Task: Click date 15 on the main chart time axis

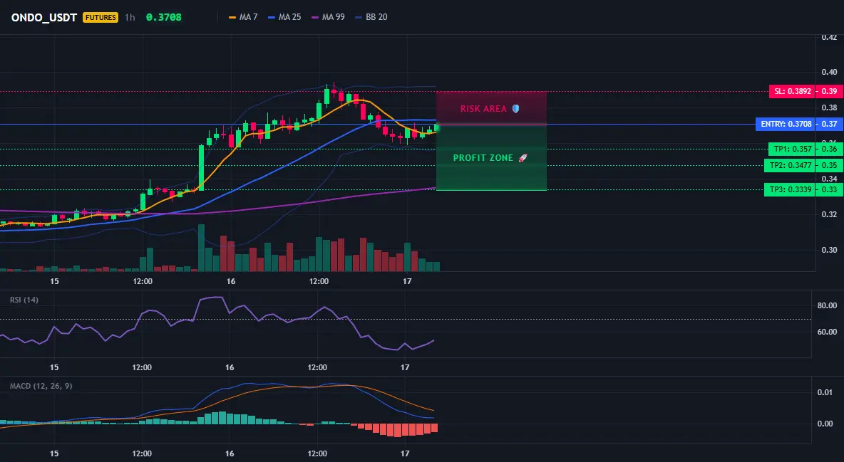Action: (x=54, y=281)
